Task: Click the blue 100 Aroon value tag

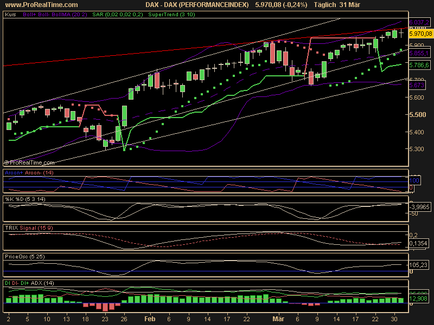Action: (414, 180)
